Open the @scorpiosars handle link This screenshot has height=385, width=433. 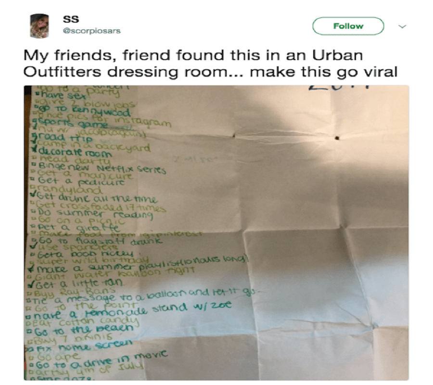(92, 31)
